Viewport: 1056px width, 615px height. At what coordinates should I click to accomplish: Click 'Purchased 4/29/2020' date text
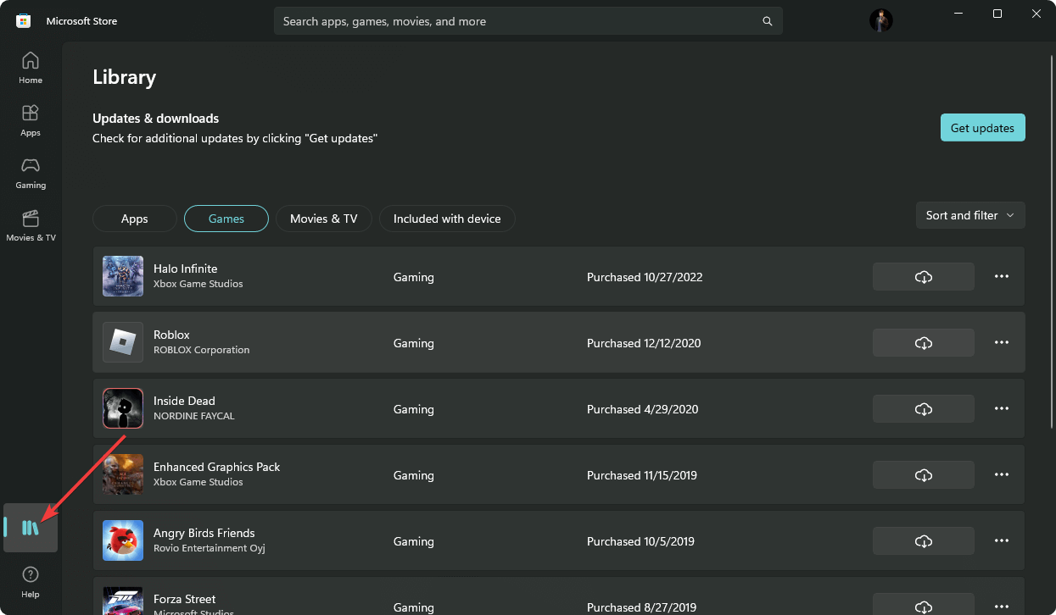coord(642,409)
